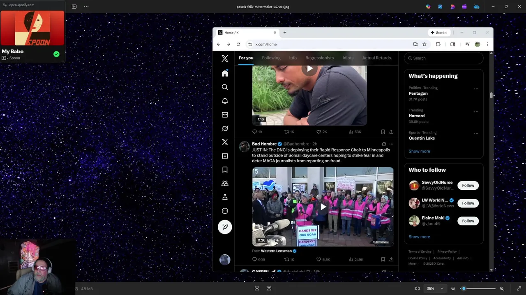Open Pentagon trending topic
Screen dimensions: 526x295
click(x=418, y=93)
